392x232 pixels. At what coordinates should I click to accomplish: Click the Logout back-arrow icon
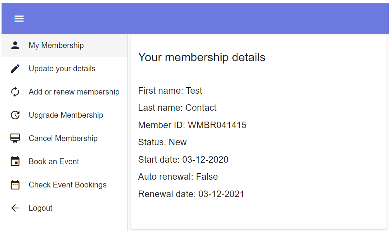(15, 208)
